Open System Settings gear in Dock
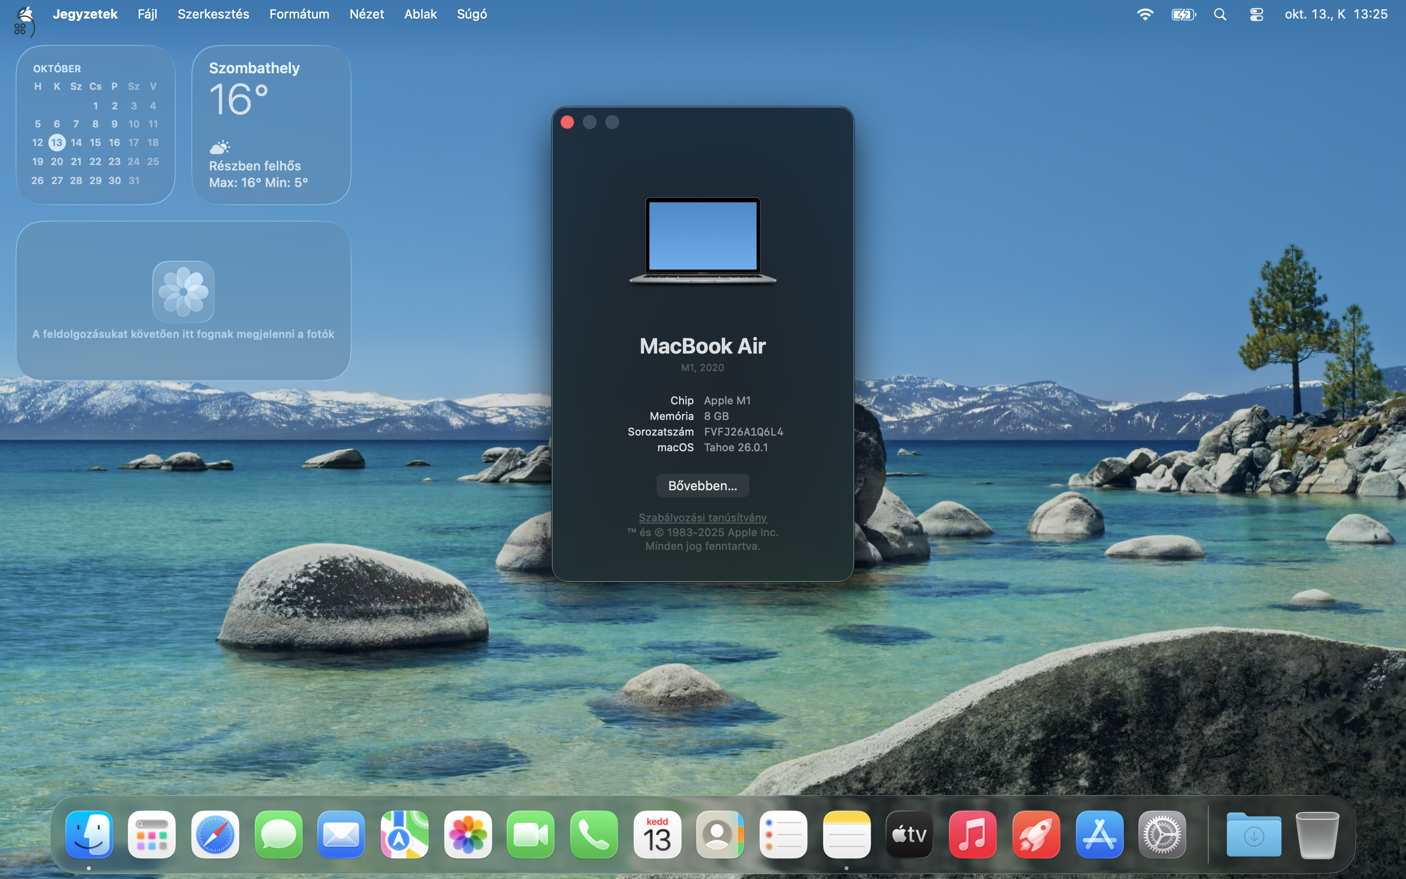Viewport: 1406px width, 879px height. [x=1162, y=834]
